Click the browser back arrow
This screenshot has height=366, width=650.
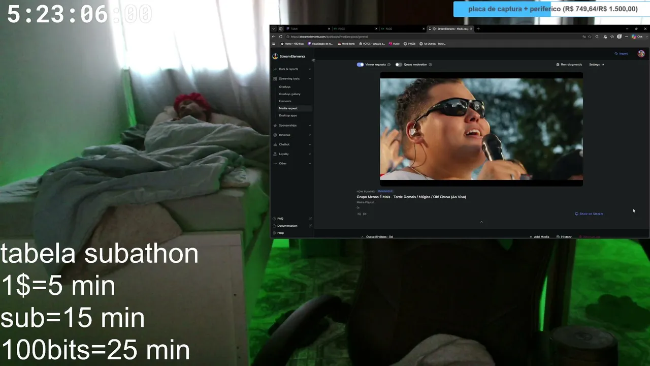274,37
